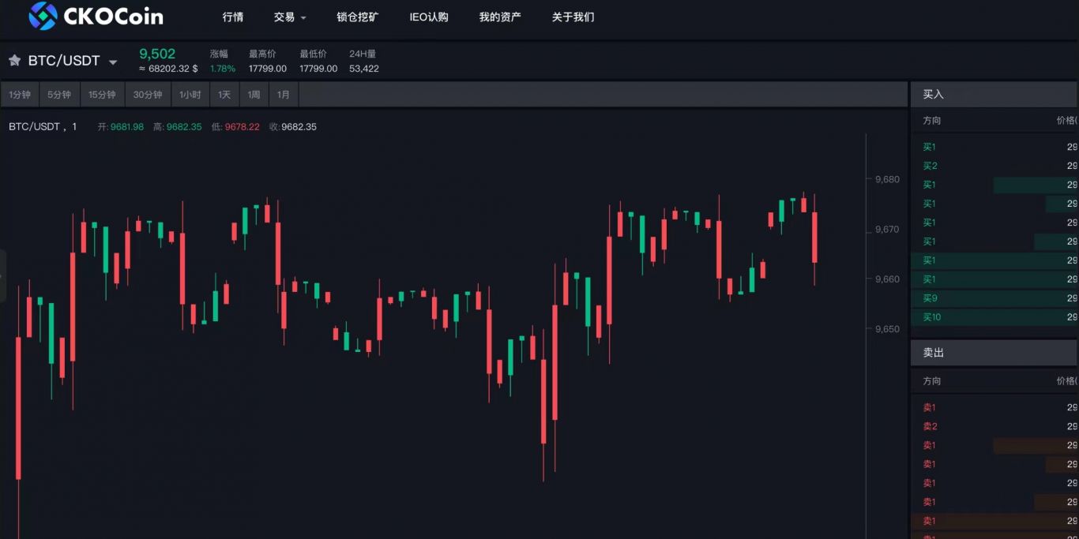Select the 1小时 timeframe
The width and height of the screenshot is (1079, 539).
pyautogui.click(x=190, y=95)
